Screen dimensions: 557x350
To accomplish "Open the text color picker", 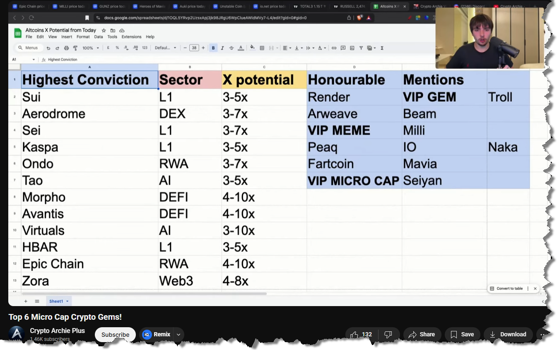I will pyautogui.click(x=241, y=48).
